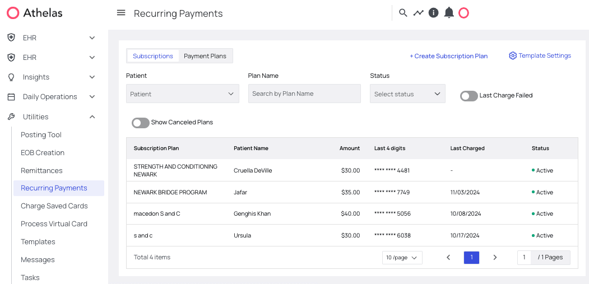Open the notifications bell

tap(449, 13)
